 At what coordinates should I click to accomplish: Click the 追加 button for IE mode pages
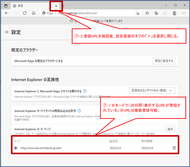tap(170, 129)
